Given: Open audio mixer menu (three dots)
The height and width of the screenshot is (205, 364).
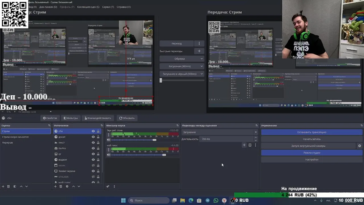Looking at the screenshot, I should pyautogui.click(x=114, y=186).
